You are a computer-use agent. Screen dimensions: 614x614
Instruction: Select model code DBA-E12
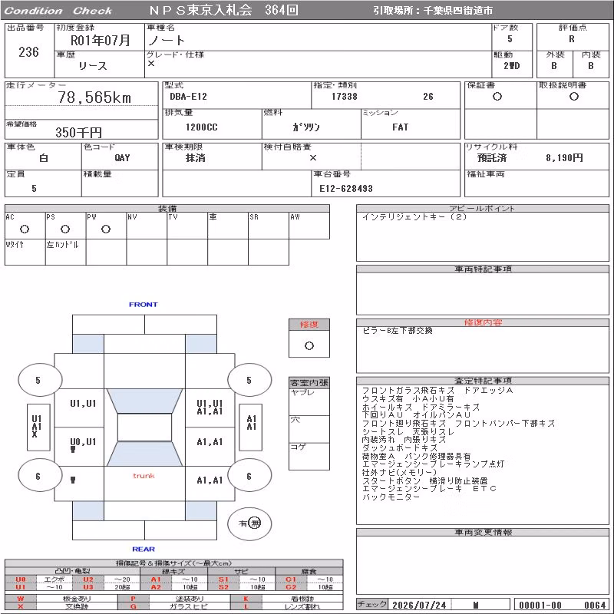[x=188, y=97]
